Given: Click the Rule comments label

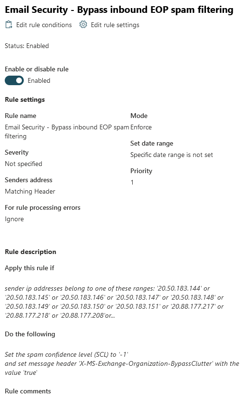Looking at the screenshot, I should 28,391.
